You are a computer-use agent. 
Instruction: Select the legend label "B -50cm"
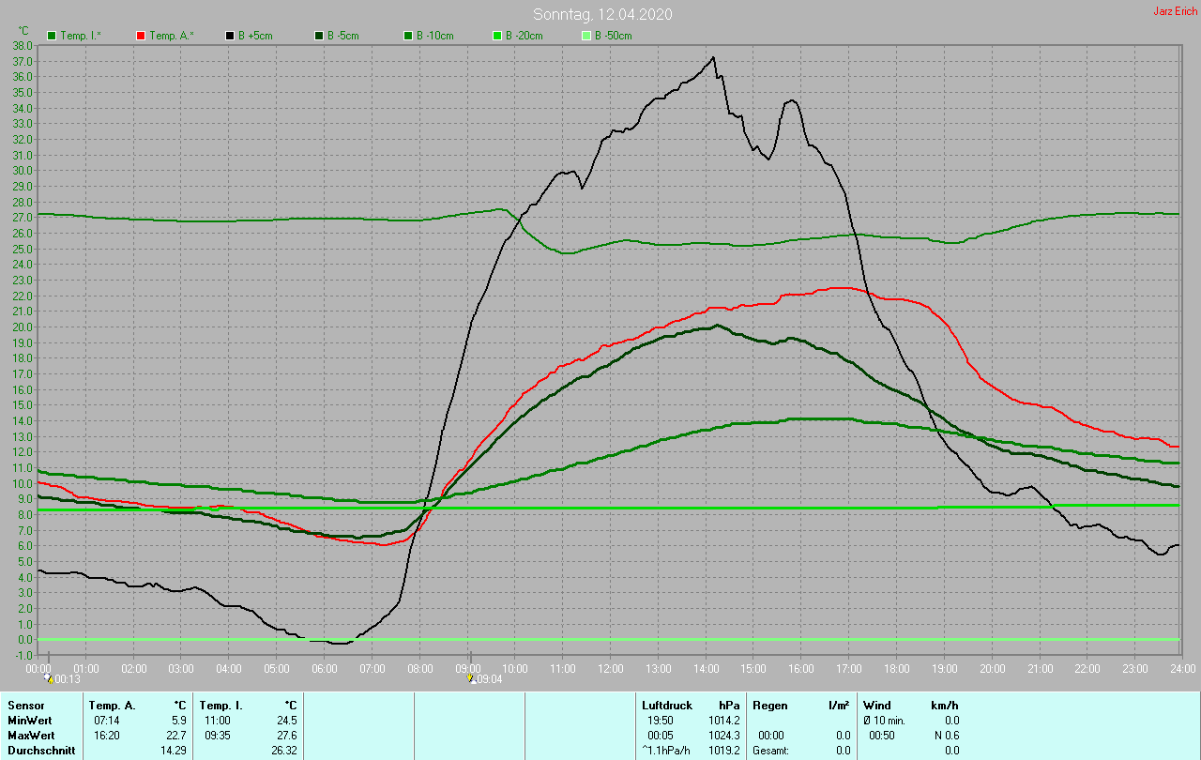614,36
